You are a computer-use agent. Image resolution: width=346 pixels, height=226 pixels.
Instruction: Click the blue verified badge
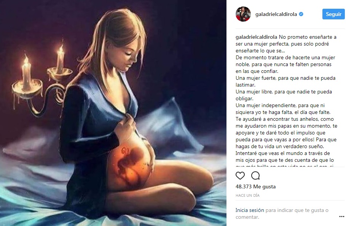(x=301, y=14)
